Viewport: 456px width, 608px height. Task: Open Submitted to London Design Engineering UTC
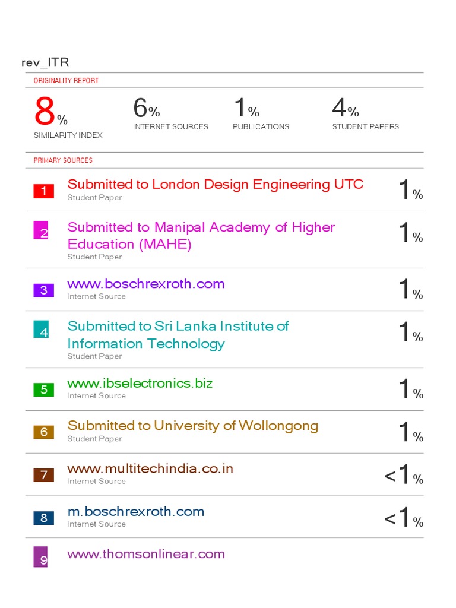tap(215, 185)
